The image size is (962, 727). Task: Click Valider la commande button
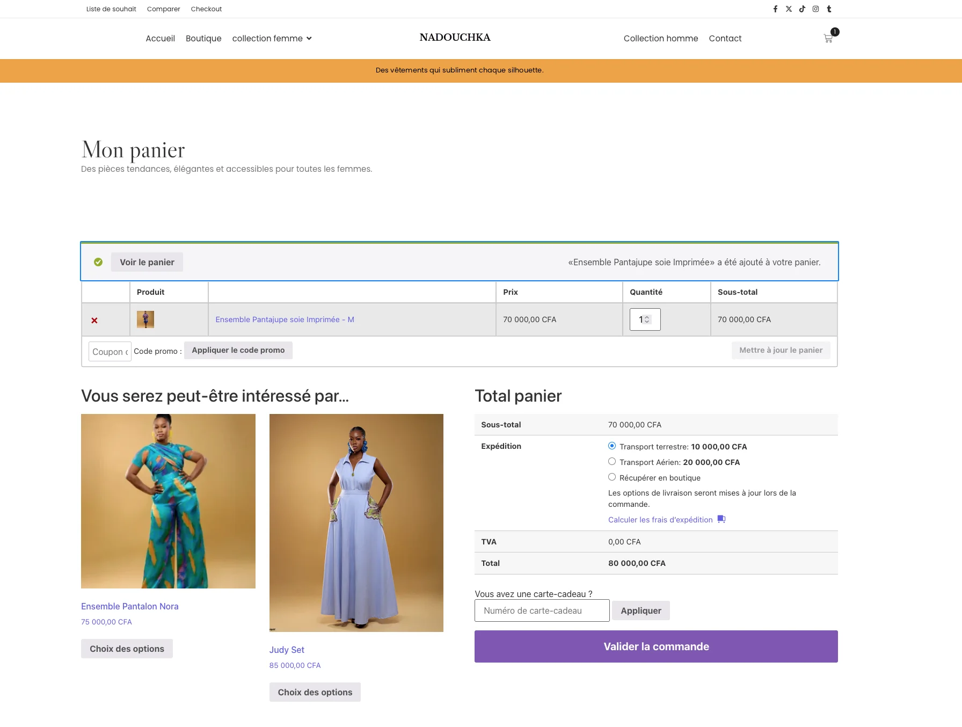pyautogui.click(x=656, y=646)
